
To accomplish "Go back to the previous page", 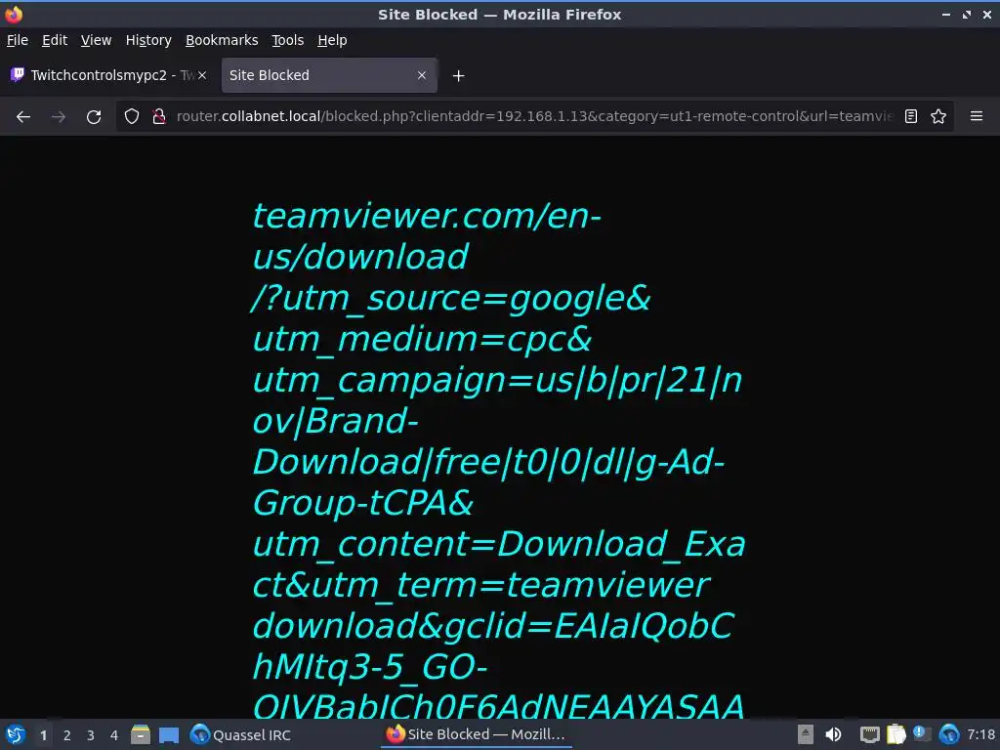I will click(23, 117).
